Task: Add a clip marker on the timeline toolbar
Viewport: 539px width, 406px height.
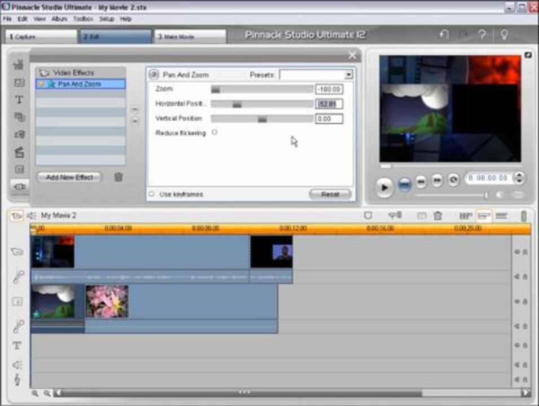Action: tap(368, 215)
